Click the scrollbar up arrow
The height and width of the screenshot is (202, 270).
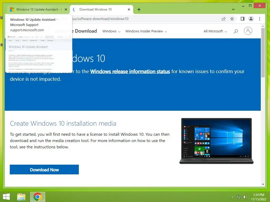click(x=263, y=26)
